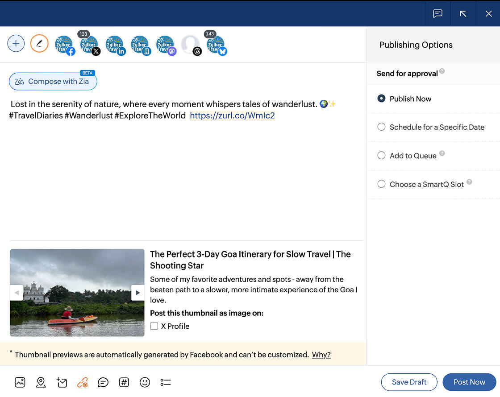Click Compose with Zia button
500x397 pixels.
pyautogui.click(x=53, y=81)
